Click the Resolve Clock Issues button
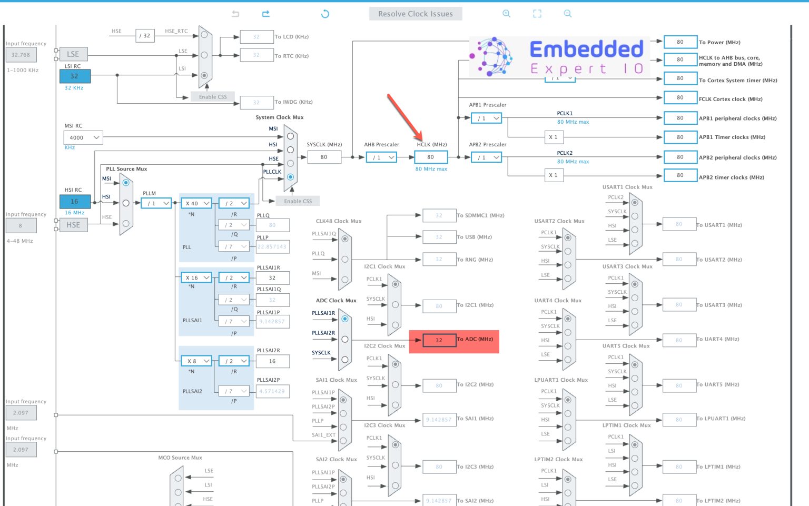Viewport: 809px width, 506px height. pyautogui.click(x=416, y=13)
